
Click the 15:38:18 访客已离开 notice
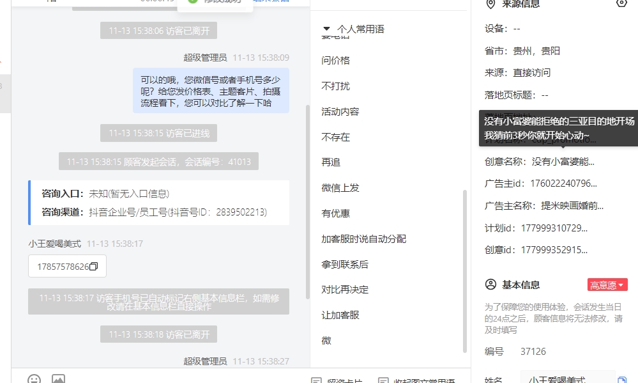click(158, 334)
